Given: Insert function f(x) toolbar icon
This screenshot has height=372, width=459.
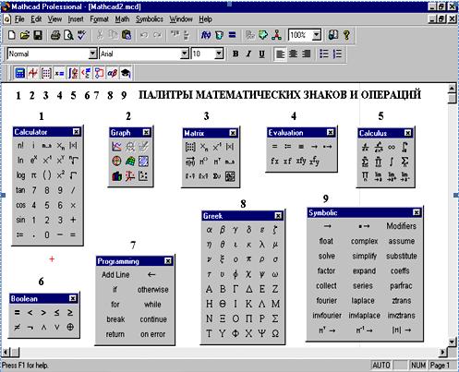Looking at the screenshot, I should coord(206,35).
